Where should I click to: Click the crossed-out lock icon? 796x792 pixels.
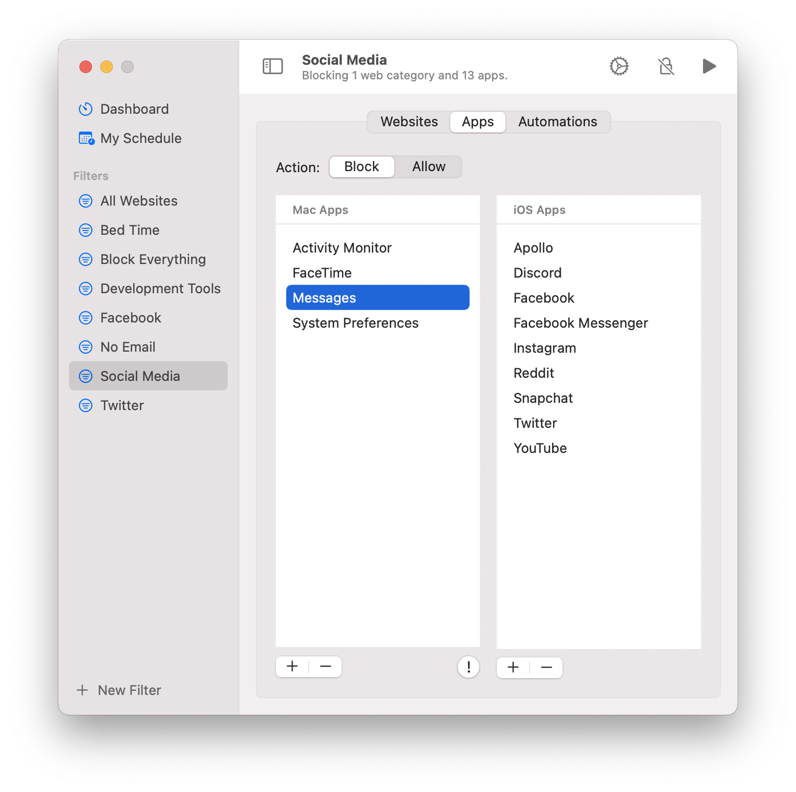666,66
